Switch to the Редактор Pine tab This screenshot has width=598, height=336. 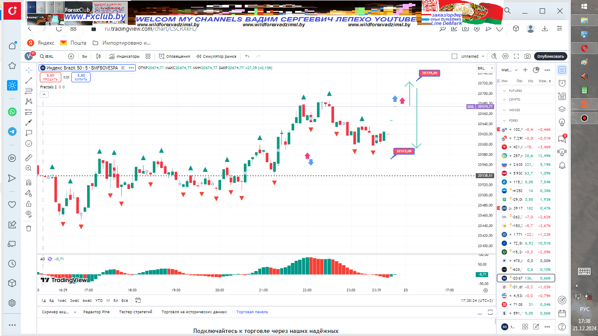point(96,312)
